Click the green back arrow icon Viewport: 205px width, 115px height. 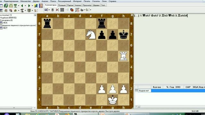(x=22, y=6)
